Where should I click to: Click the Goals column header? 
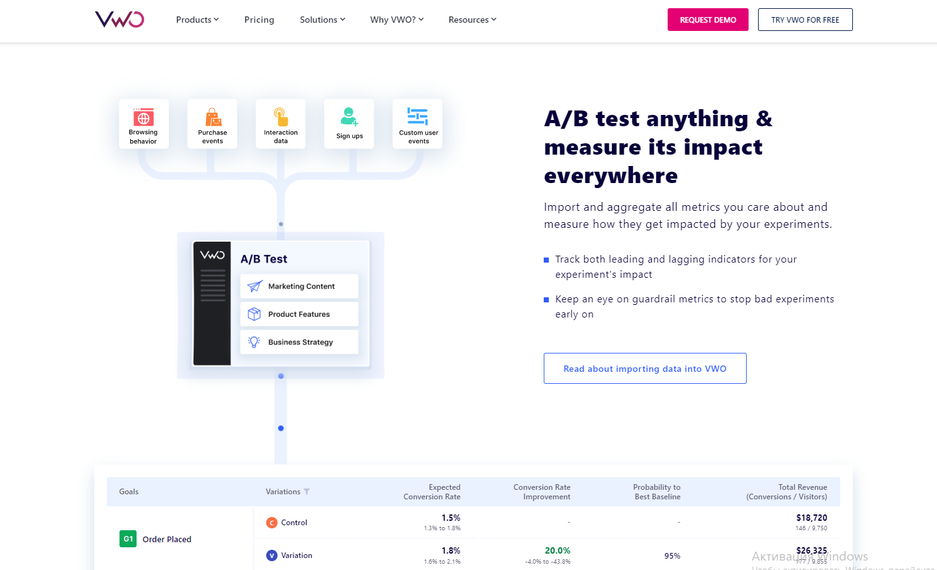coord(129,492)
